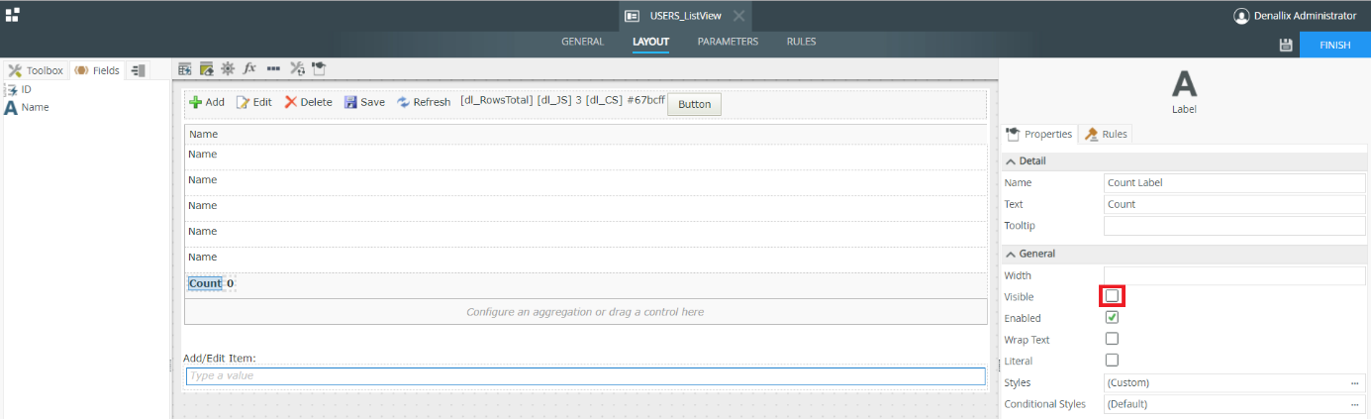Click the save disk icon beside FINISH

pyautogui.click(x=1286, y=46)
